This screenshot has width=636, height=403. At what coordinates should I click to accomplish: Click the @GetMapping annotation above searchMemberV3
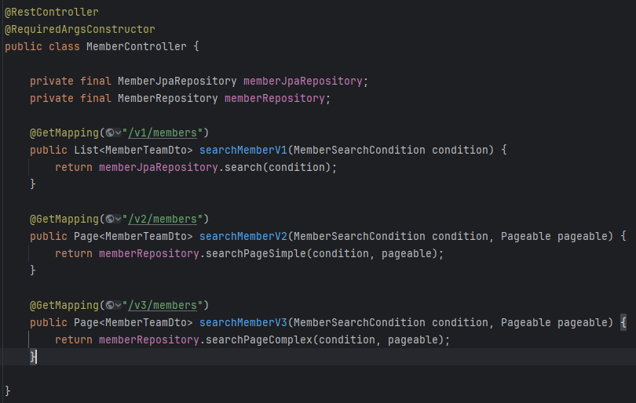tap(64, 306)
